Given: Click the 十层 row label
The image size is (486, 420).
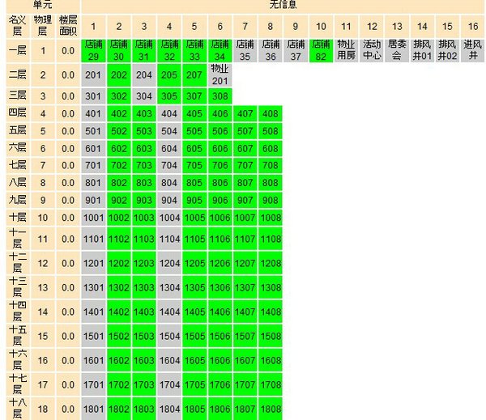Looking at the screenshot, I should click(18, 218).
